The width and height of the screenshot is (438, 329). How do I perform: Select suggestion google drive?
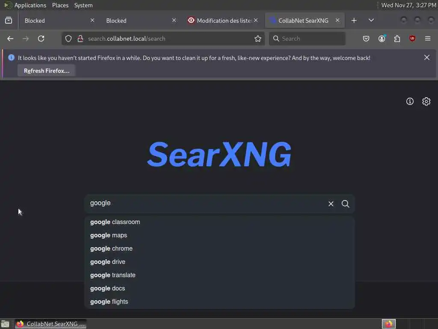click(x=219, y=262)
